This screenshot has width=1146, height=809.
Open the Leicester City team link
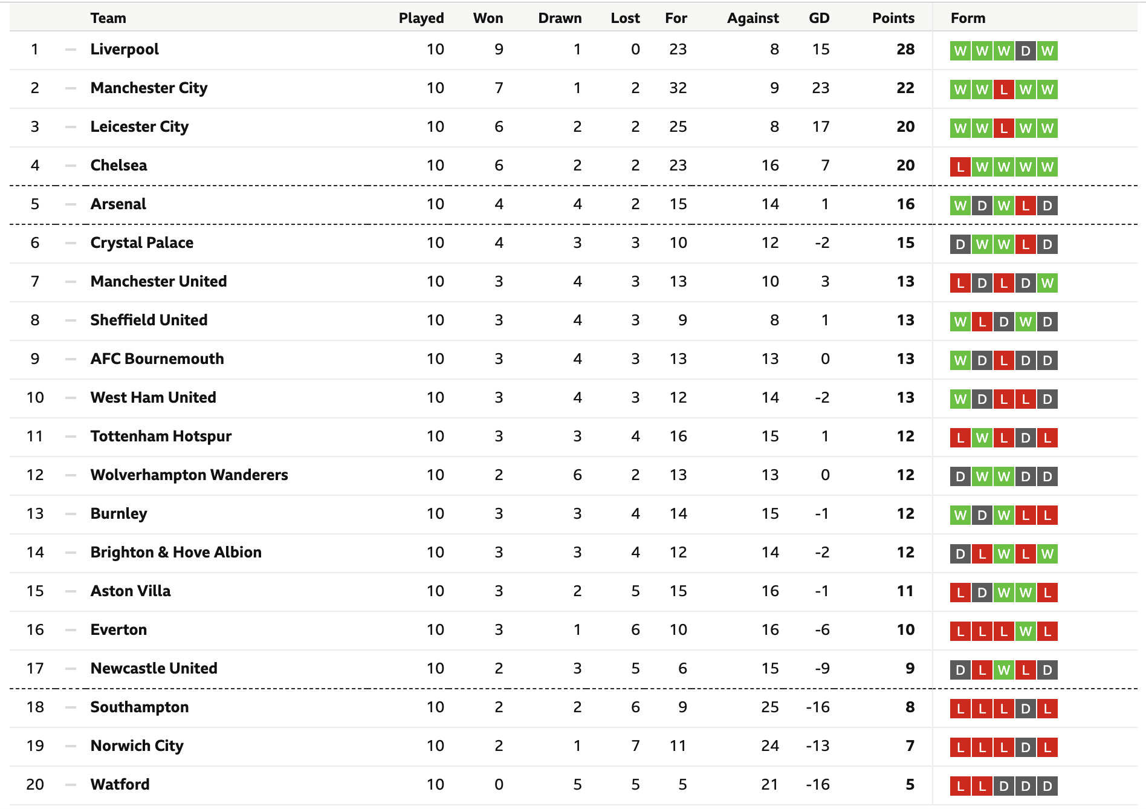(140, 127)
